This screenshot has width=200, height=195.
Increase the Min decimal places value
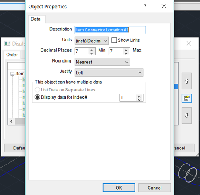click(92, 50)
